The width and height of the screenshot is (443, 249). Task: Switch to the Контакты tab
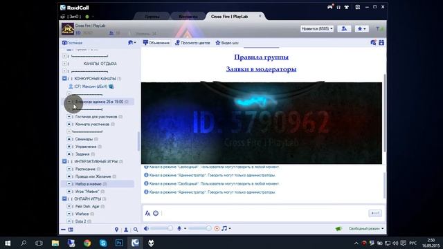pos(188,17)
